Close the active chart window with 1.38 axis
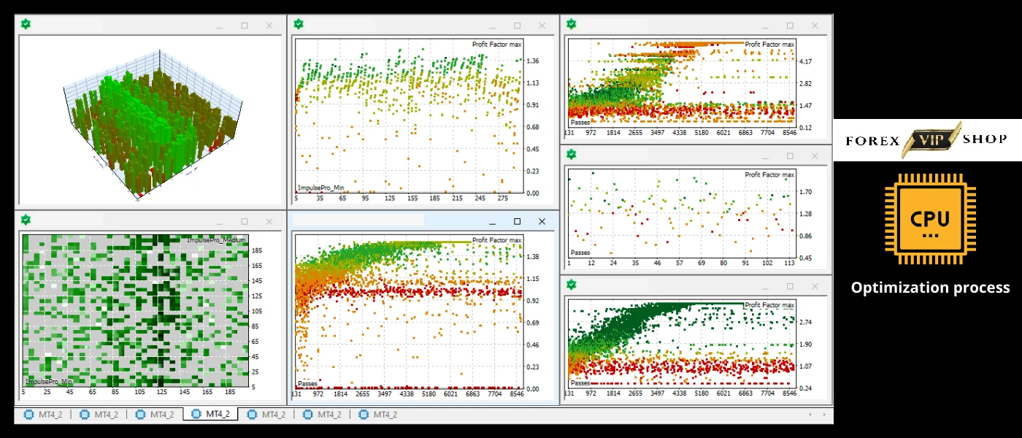Image resolution: width=1022 pixels, height=438 pixels. point(542,221)
